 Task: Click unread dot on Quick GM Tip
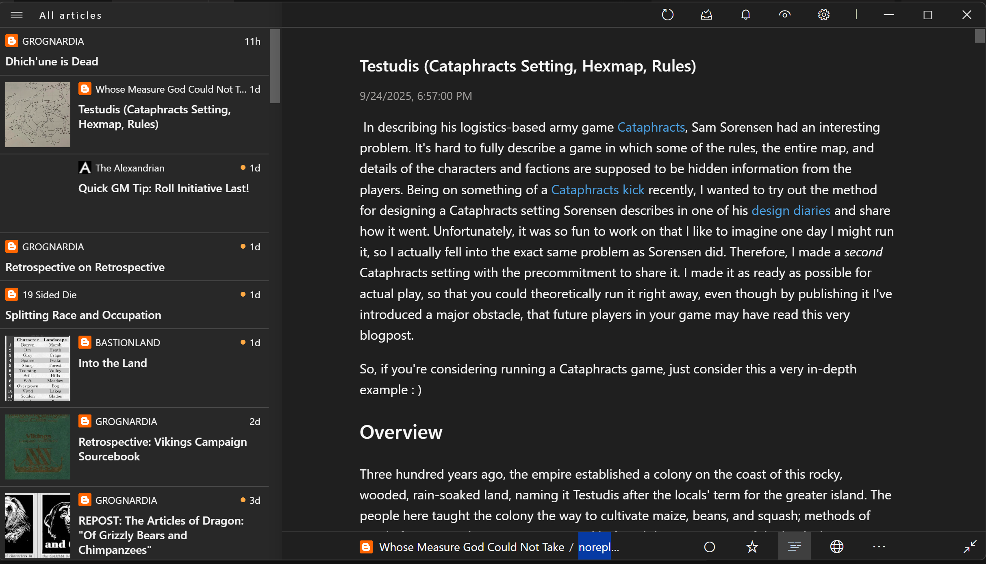243,167
